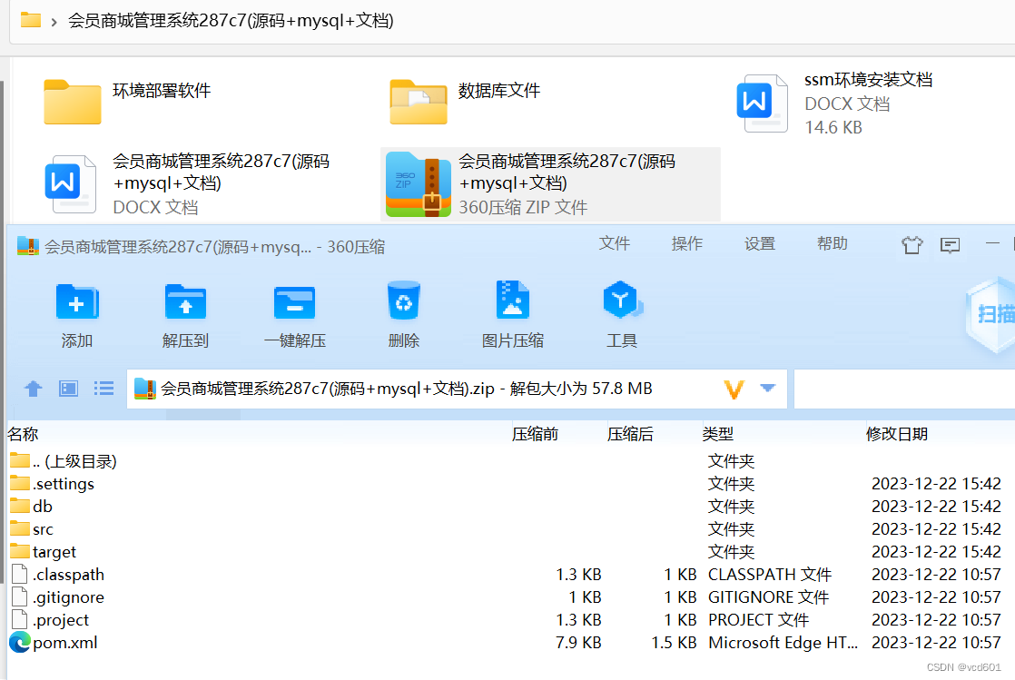This screenshot has width=1015, height=680.
Task: Toggle the icon view mode
Action: tap(67, 389)
